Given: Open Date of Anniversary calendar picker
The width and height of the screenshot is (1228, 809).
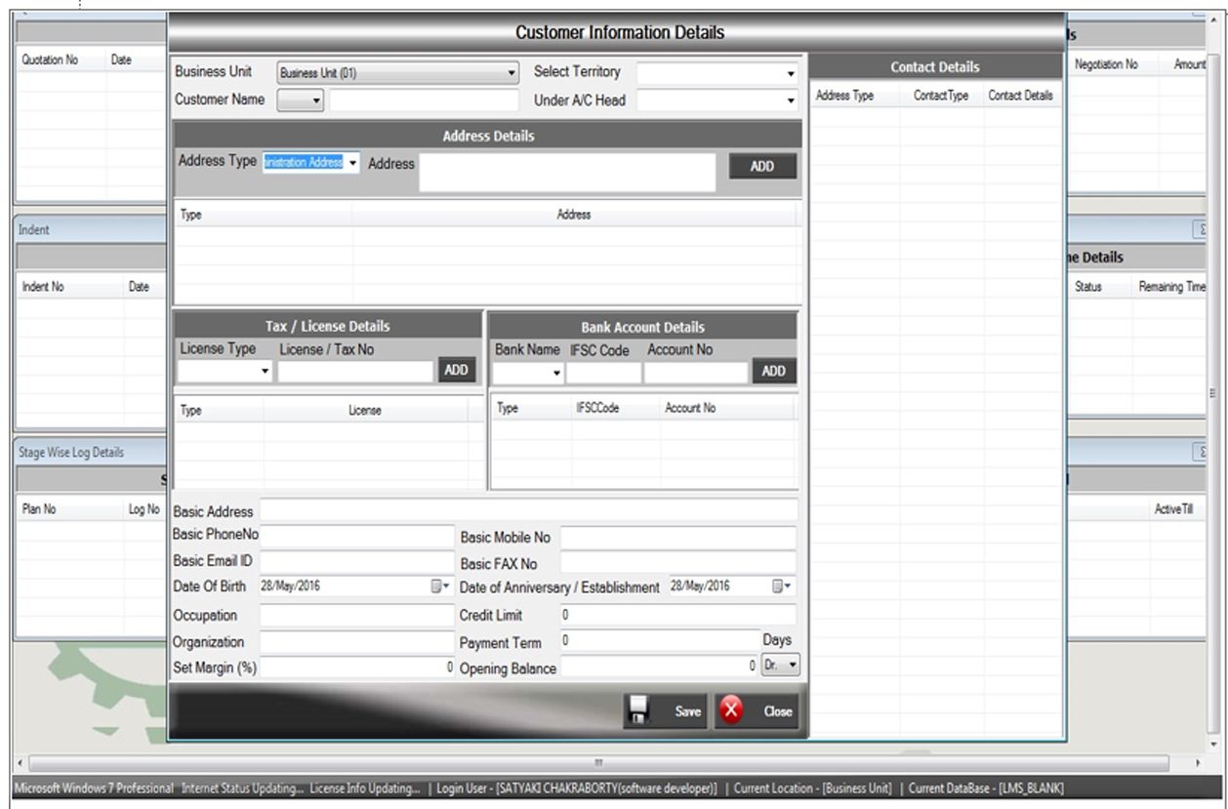Looking at the screenshot, I should pyautogui.click(x=782, y=587).
